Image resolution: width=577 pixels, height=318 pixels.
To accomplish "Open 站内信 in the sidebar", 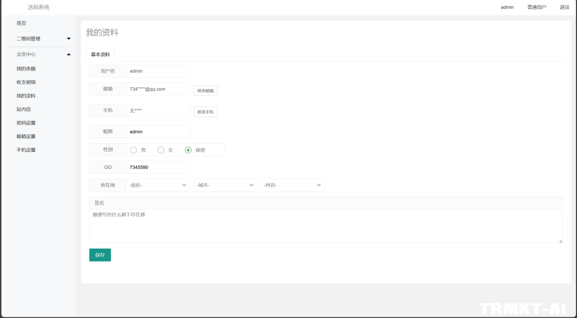I will click(24, 109).
